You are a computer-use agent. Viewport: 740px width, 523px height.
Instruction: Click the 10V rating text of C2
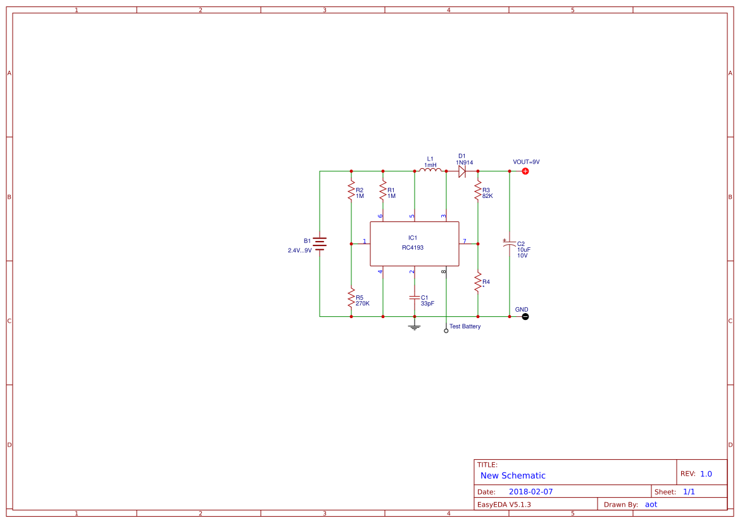[x=522, y=255]
